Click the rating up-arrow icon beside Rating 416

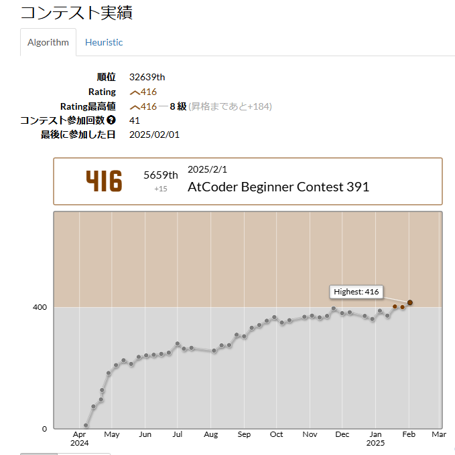(x=135, y=92)
